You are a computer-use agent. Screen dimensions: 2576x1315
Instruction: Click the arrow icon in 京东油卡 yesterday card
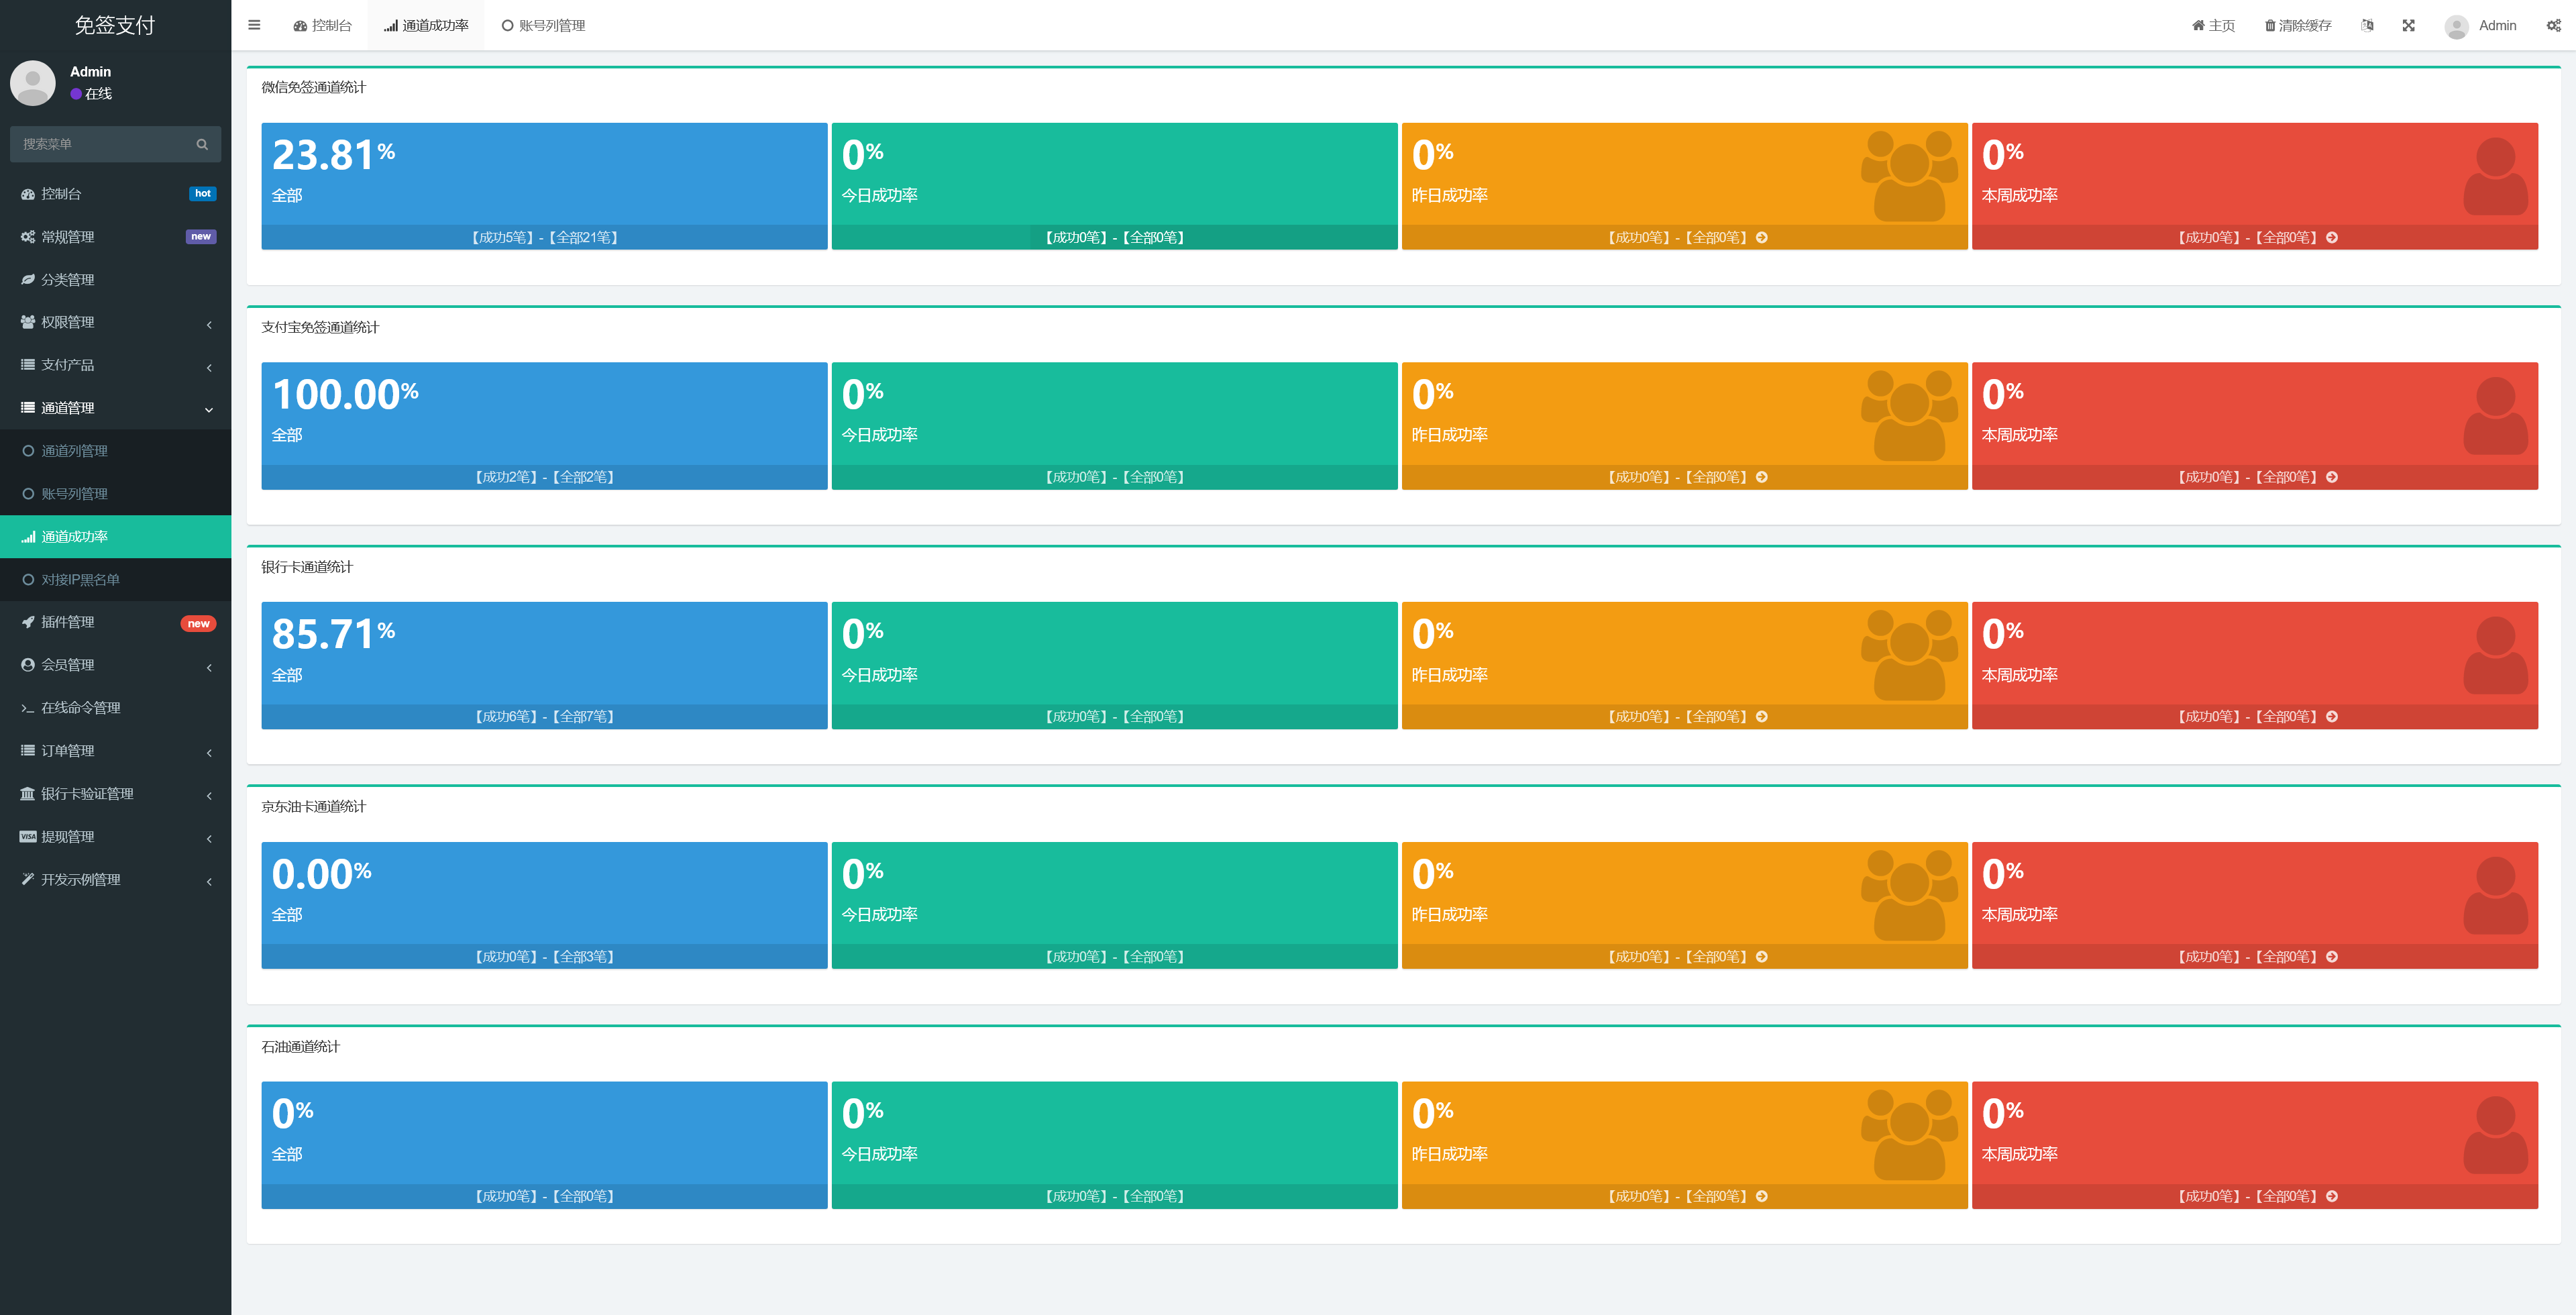1762,956
